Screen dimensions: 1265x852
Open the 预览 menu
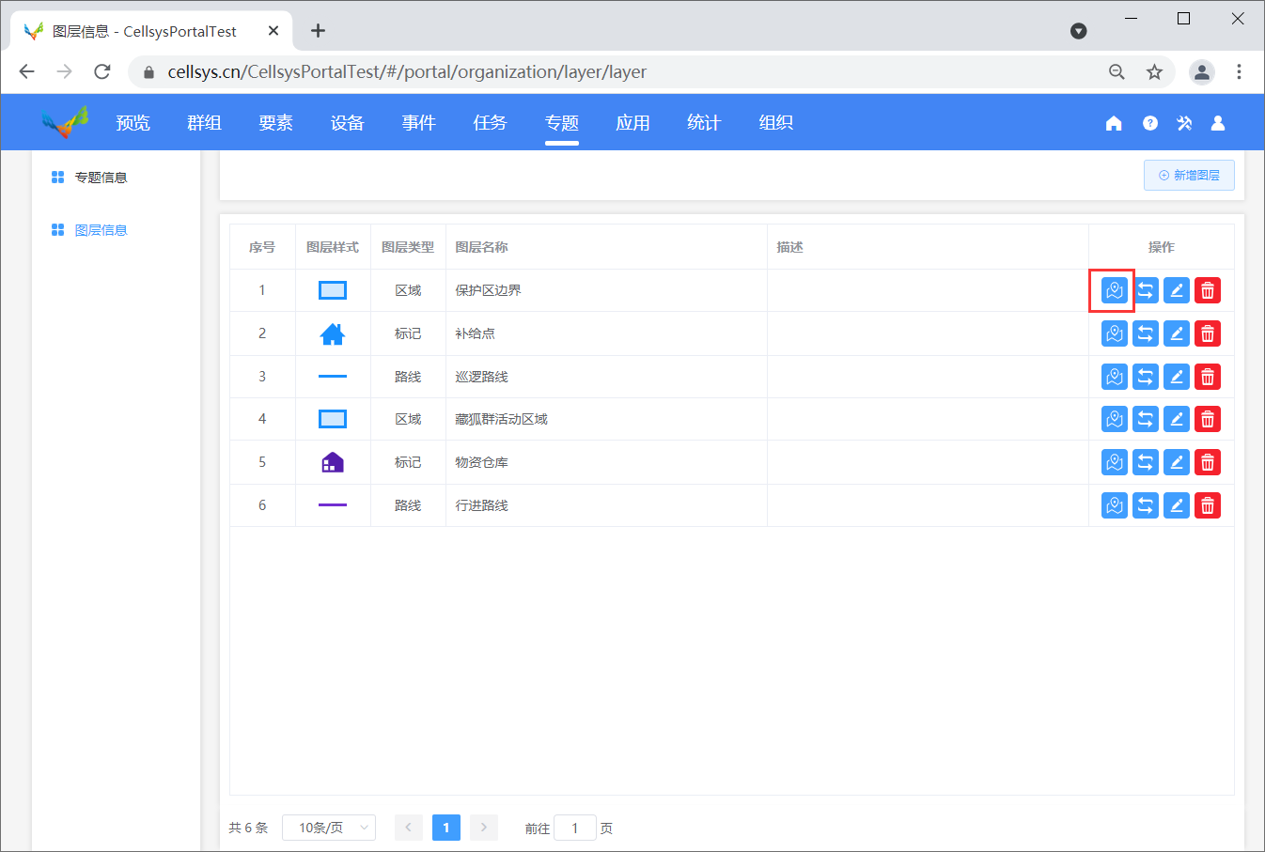[133, 123]
